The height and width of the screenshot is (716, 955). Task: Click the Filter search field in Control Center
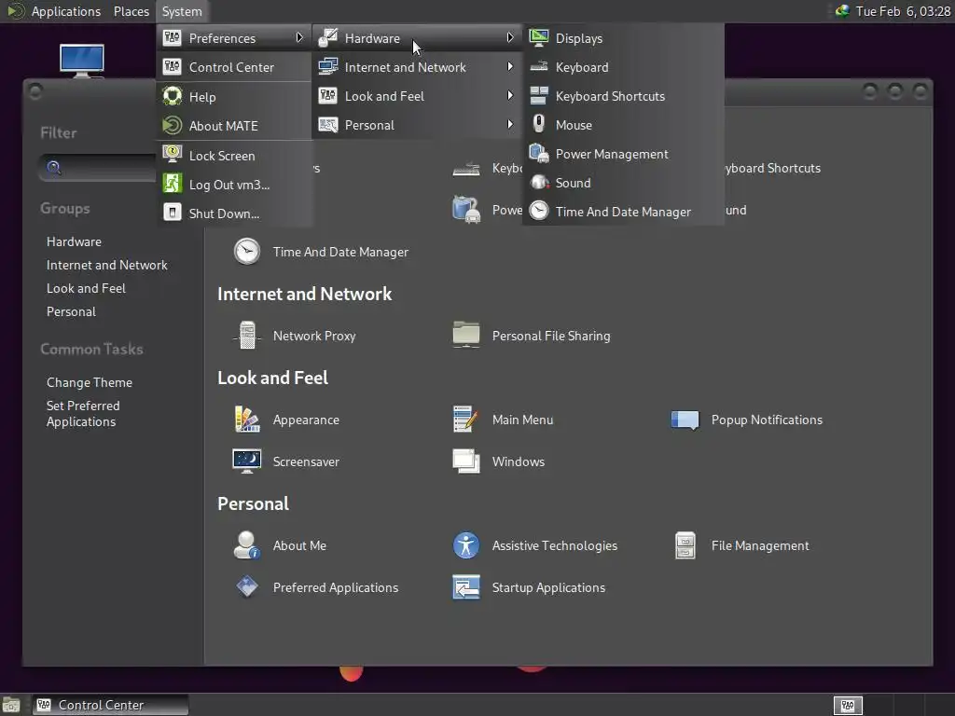pyautogui.click(x=97, y=168)
